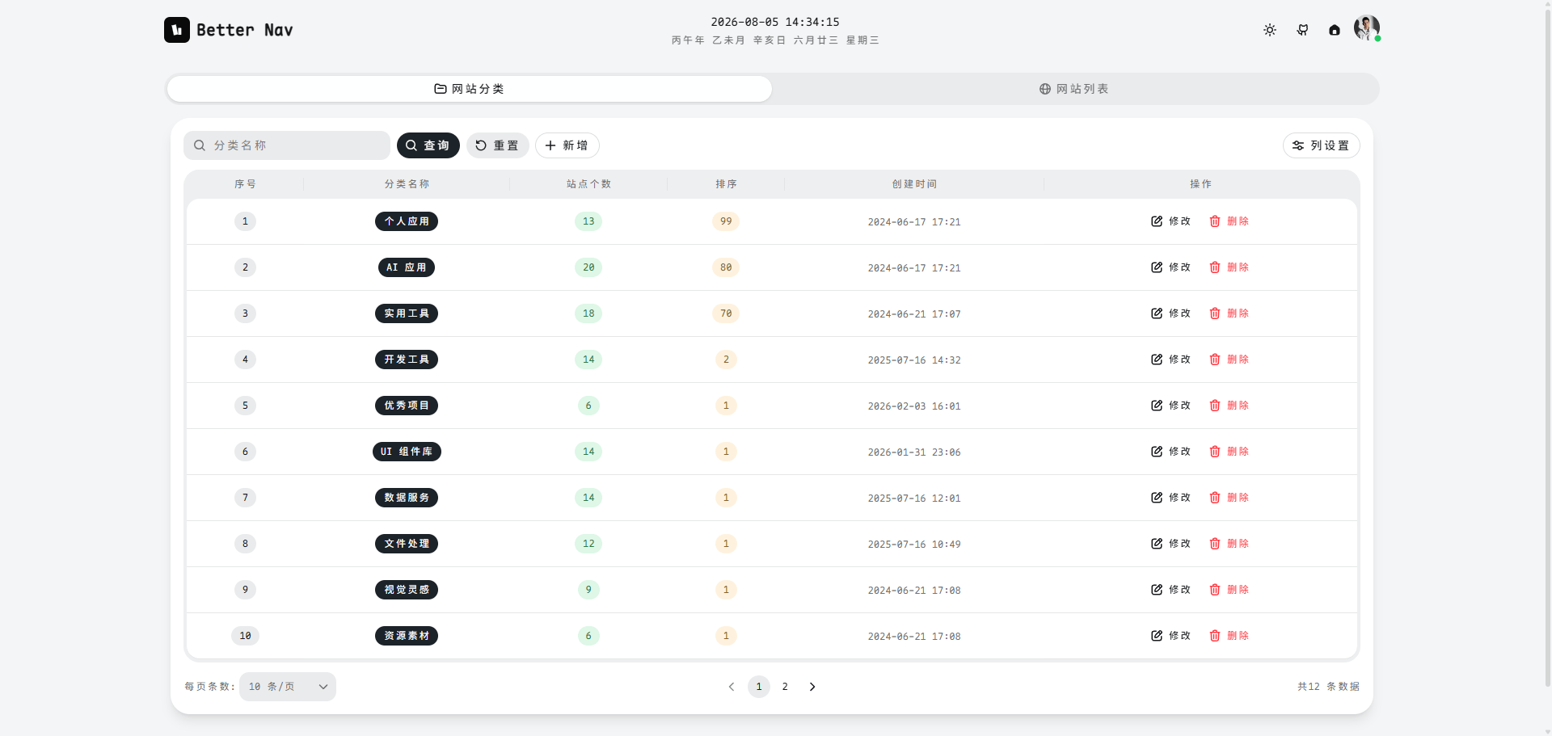Click the 实用工具 category tag
This screenshot has width=1552, height=736.
click(x=407, y=313)
